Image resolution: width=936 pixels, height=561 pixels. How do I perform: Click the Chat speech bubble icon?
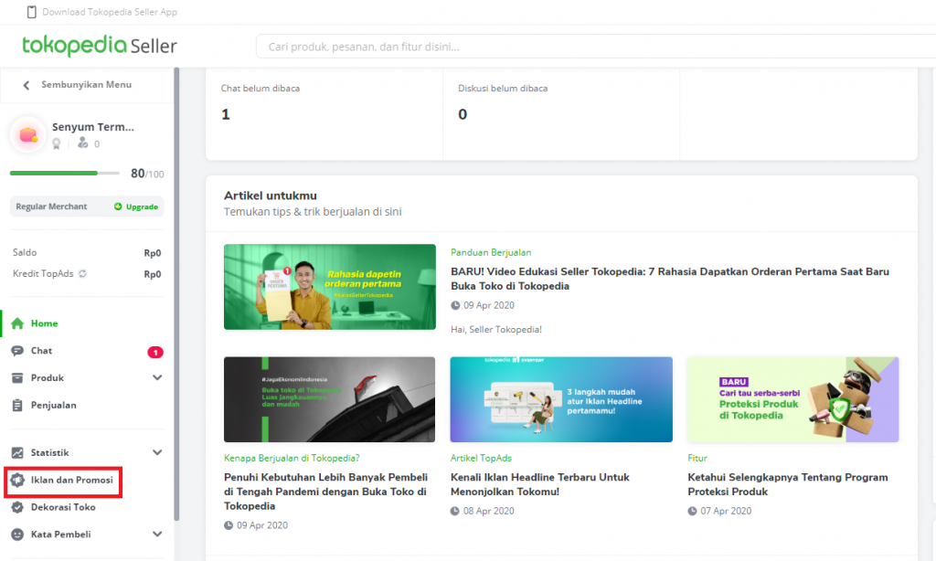tap(17, 351)
